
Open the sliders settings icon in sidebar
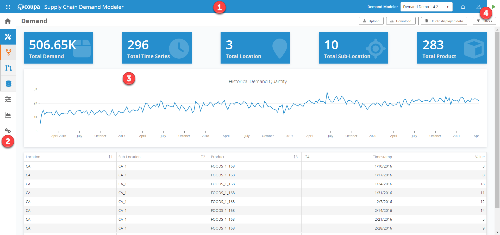click(x=8, y=99)
